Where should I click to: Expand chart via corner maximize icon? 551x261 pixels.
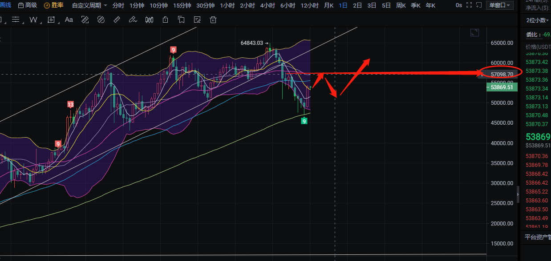[x=474, y=32]
